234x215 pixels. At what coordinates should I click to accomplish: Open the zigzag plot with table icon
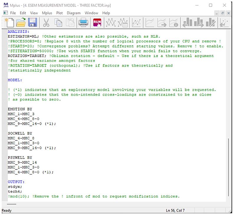point(123,22)
